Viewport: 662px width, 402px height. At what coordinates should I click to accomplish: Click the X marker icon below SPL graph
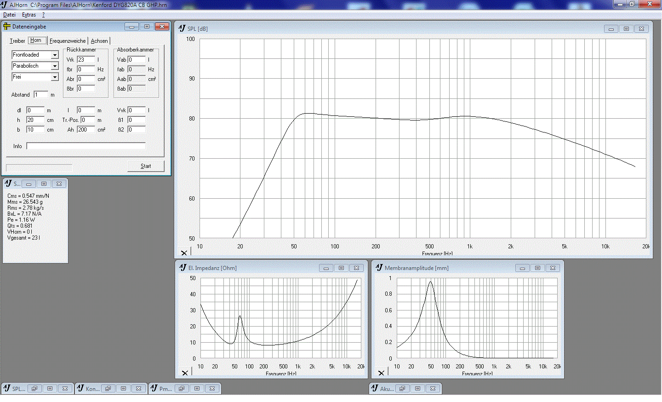click(184, 253)
